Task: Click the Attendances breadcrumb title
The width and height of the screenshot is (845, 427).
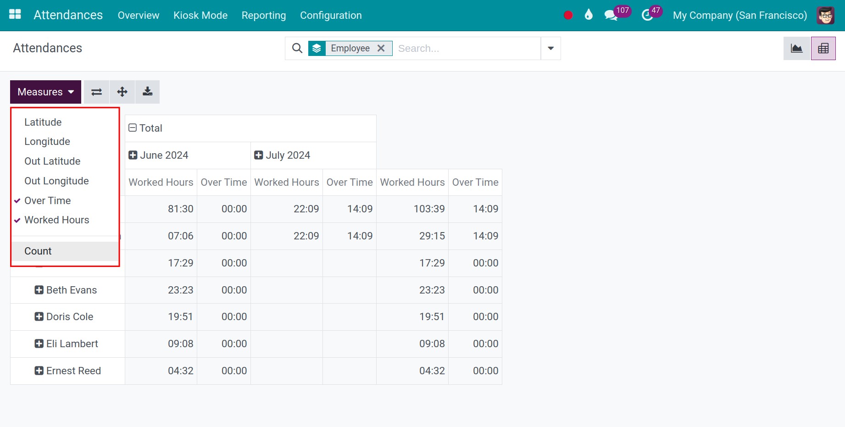Action: pos(48,48)
